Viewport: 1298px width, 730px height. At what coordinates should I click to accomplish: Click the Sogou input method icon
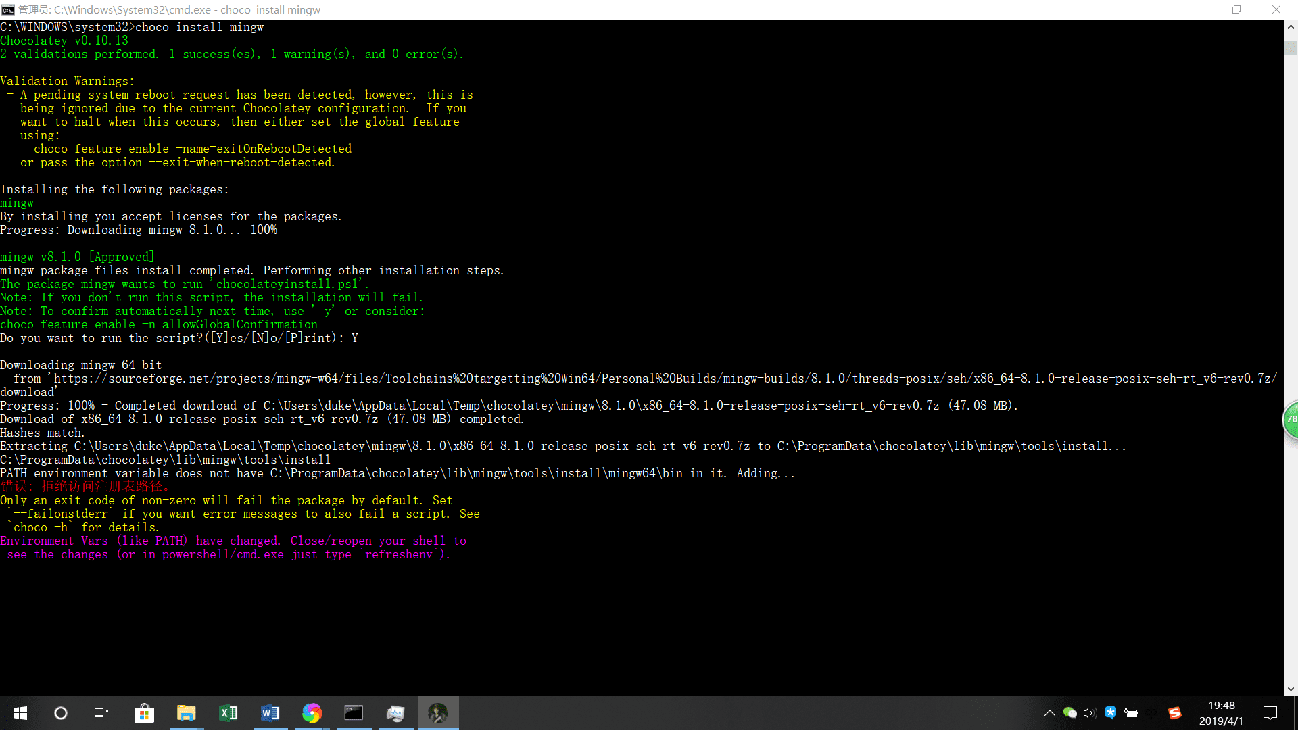tap(1175, 713)
